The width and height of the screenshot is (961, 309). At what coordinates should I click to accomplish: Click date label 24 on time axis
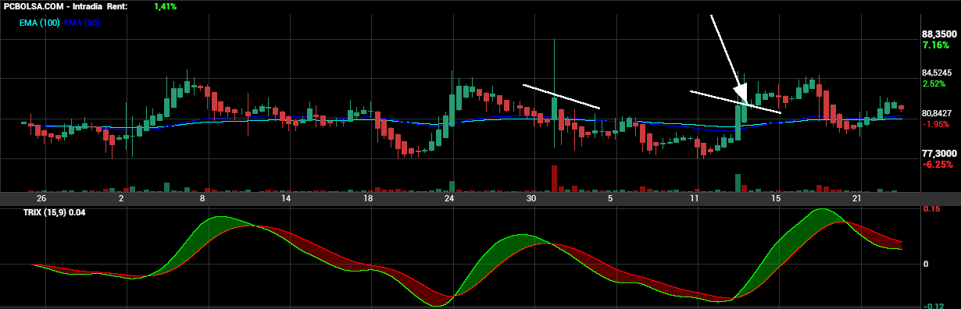(x=448, y=199)
